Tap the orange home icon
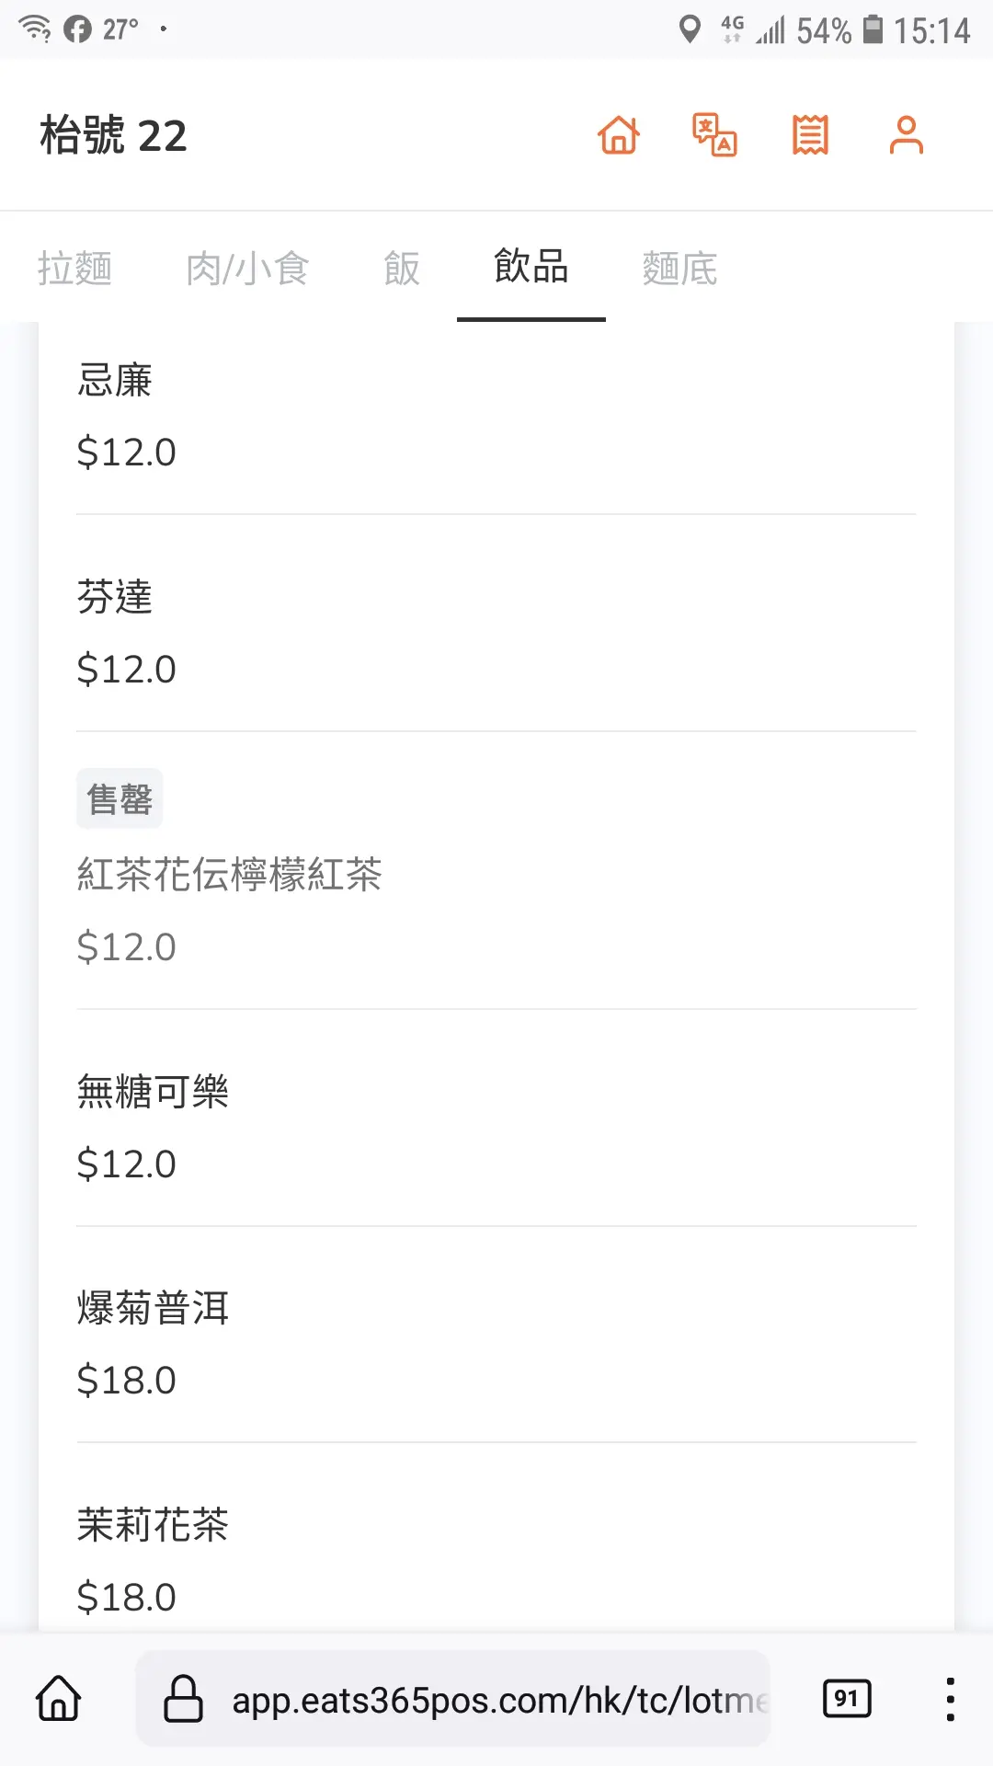 pyautogui.click(x=619, y=135)
